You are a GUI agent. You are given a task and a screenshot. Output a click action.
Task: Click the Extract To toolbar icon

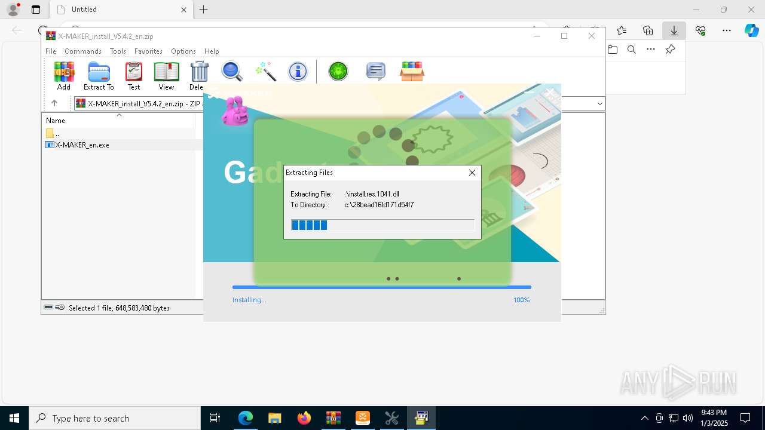(99, 76)
